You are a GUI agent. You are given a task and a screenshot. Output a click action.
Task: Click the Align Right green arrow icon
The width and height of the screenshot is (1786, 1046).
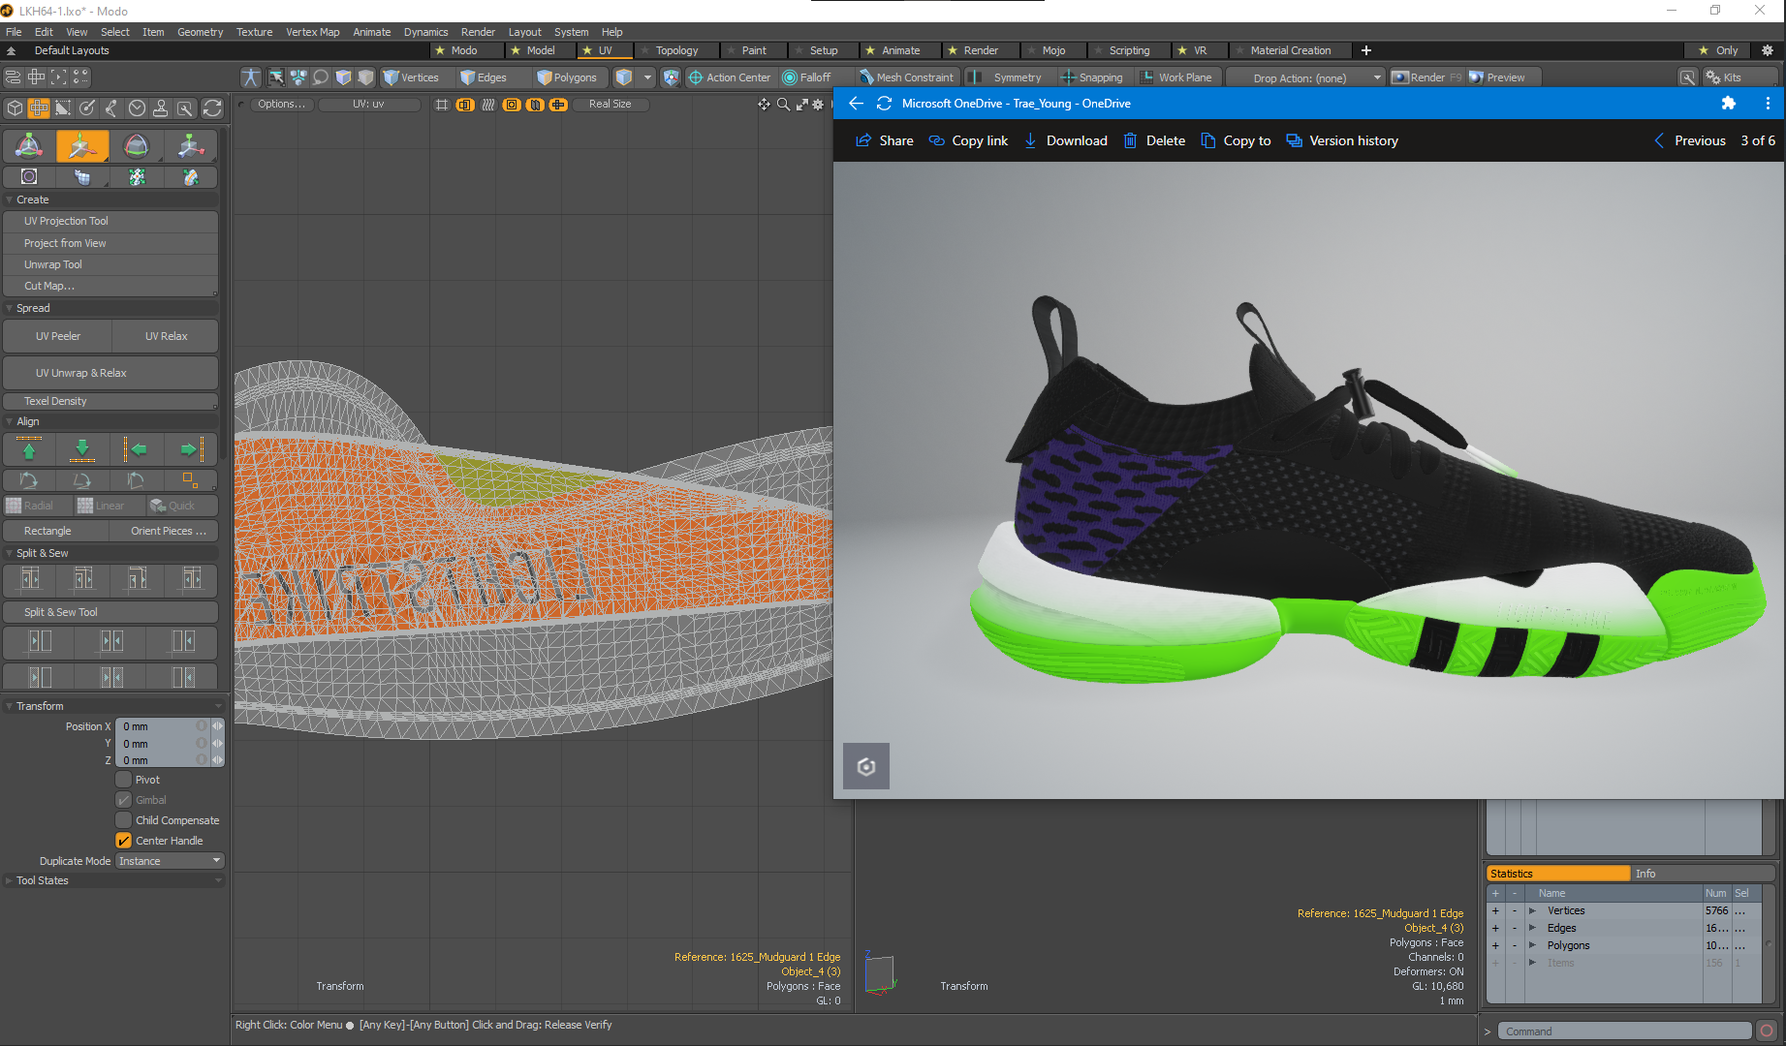tap(190, 449)
